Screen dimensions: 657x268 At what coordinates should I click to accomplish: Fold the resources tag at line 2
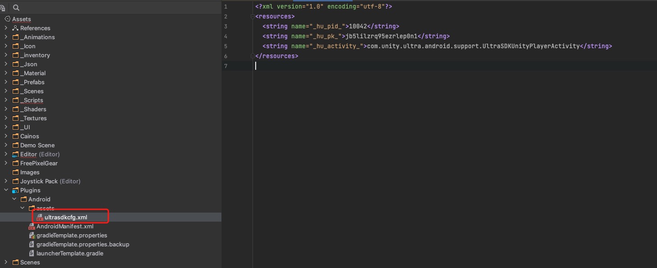pyautogui.click(x=253, y=17)
